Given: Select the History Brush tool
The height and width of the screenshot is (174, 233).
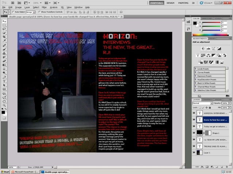Looking at the screenshot, I should 4,57.
